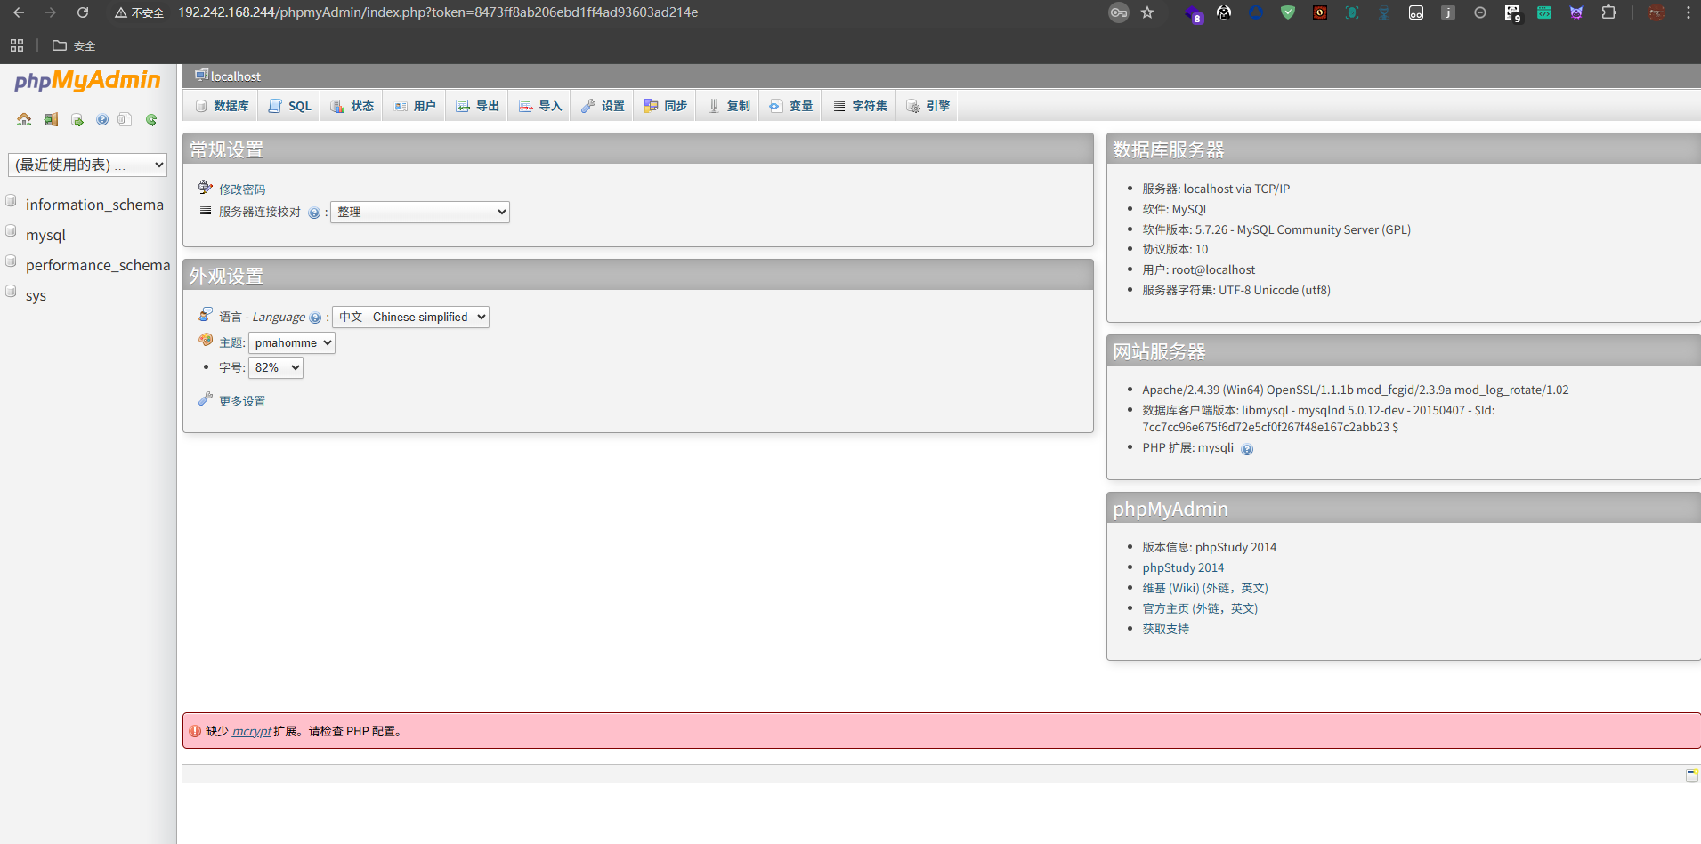Click the browser address bar URL
This screenshot has width=1701, height=844.
coord(438,12)
